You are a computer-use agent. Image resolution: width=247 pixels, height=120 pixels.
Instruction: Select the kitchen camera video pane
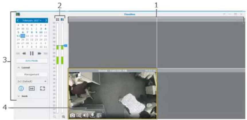tap(113, 94)
